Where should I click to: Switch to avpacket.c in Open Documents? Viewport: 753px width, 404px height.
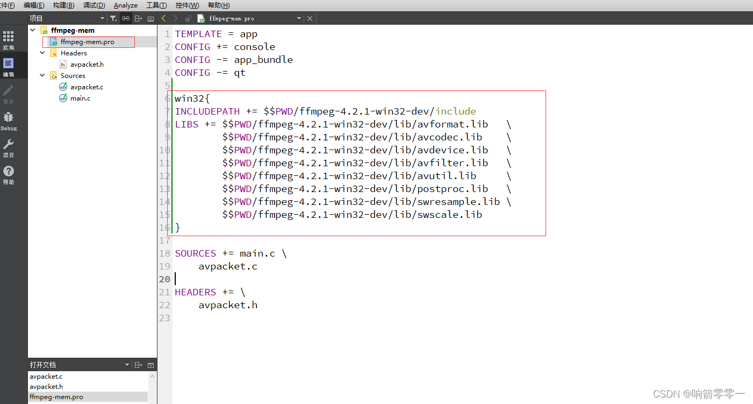pyautogui.click(x=46, y=377)
